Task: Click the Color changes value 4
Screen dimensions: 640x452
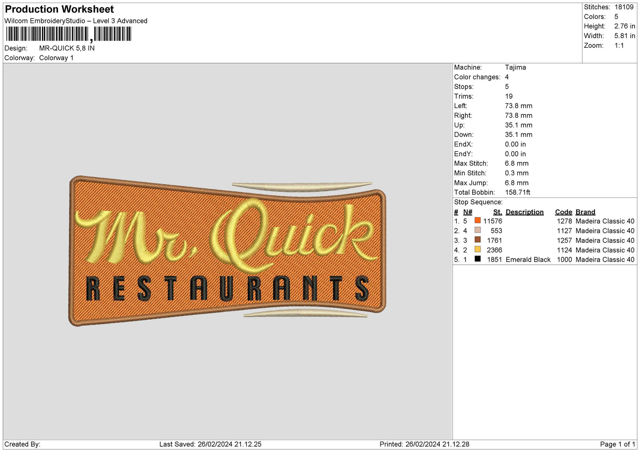Action: click(x=507, y=77)
